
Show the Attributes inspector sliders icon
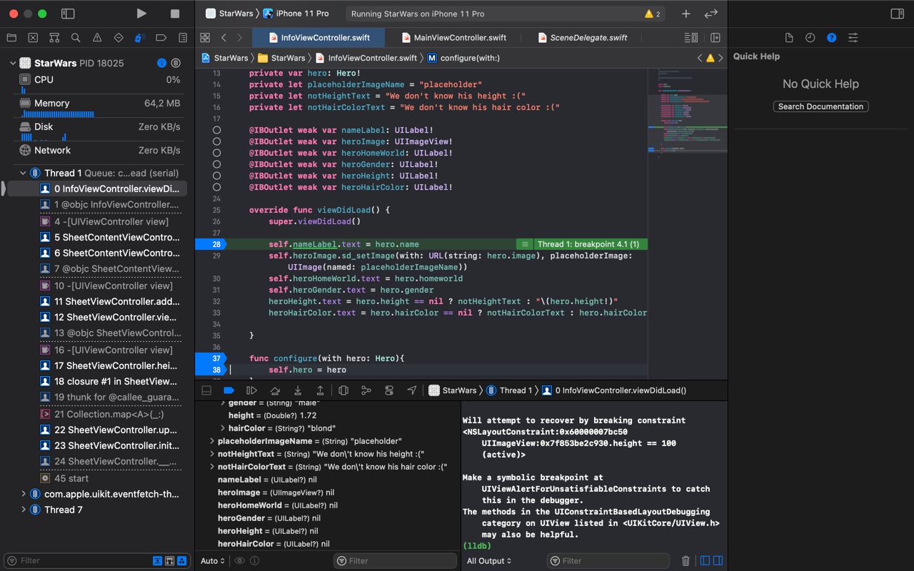[x=853, y=38]
